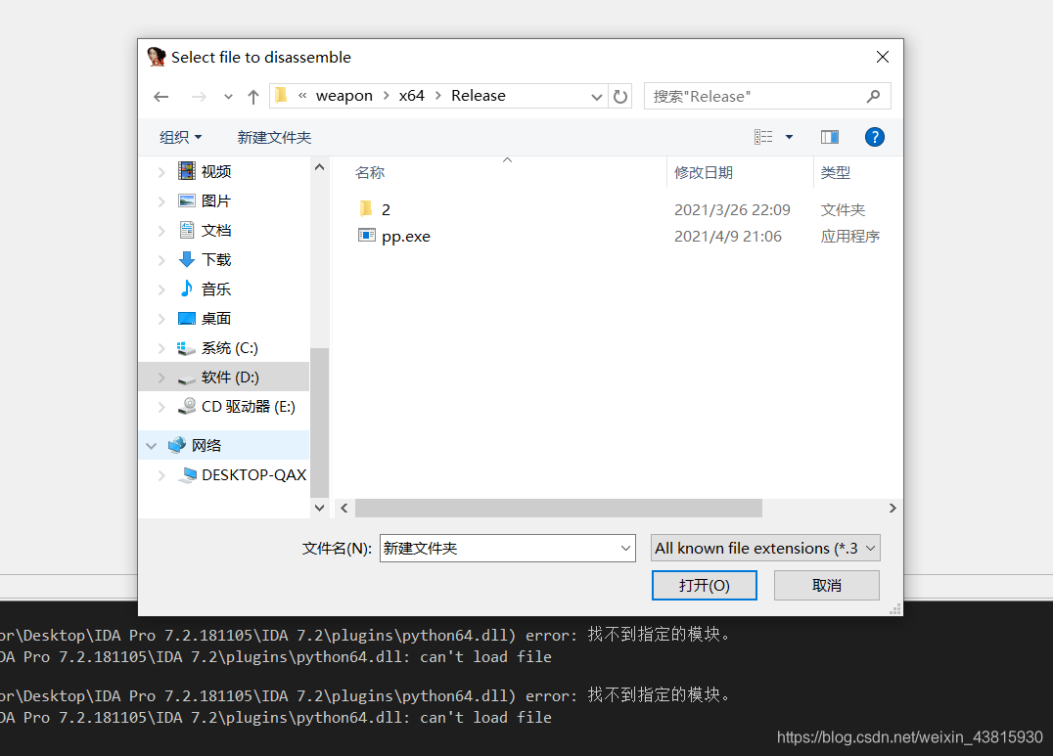Expand the 系统 (C:) tree node
Screen dimensions: 1053x756
click(x=161, y=348)
